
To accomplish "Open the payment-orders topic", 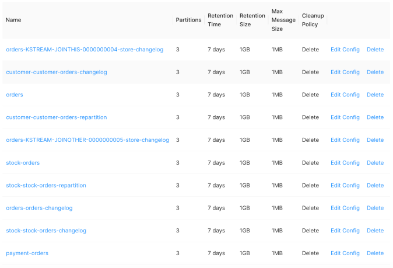I will [27, 253].
